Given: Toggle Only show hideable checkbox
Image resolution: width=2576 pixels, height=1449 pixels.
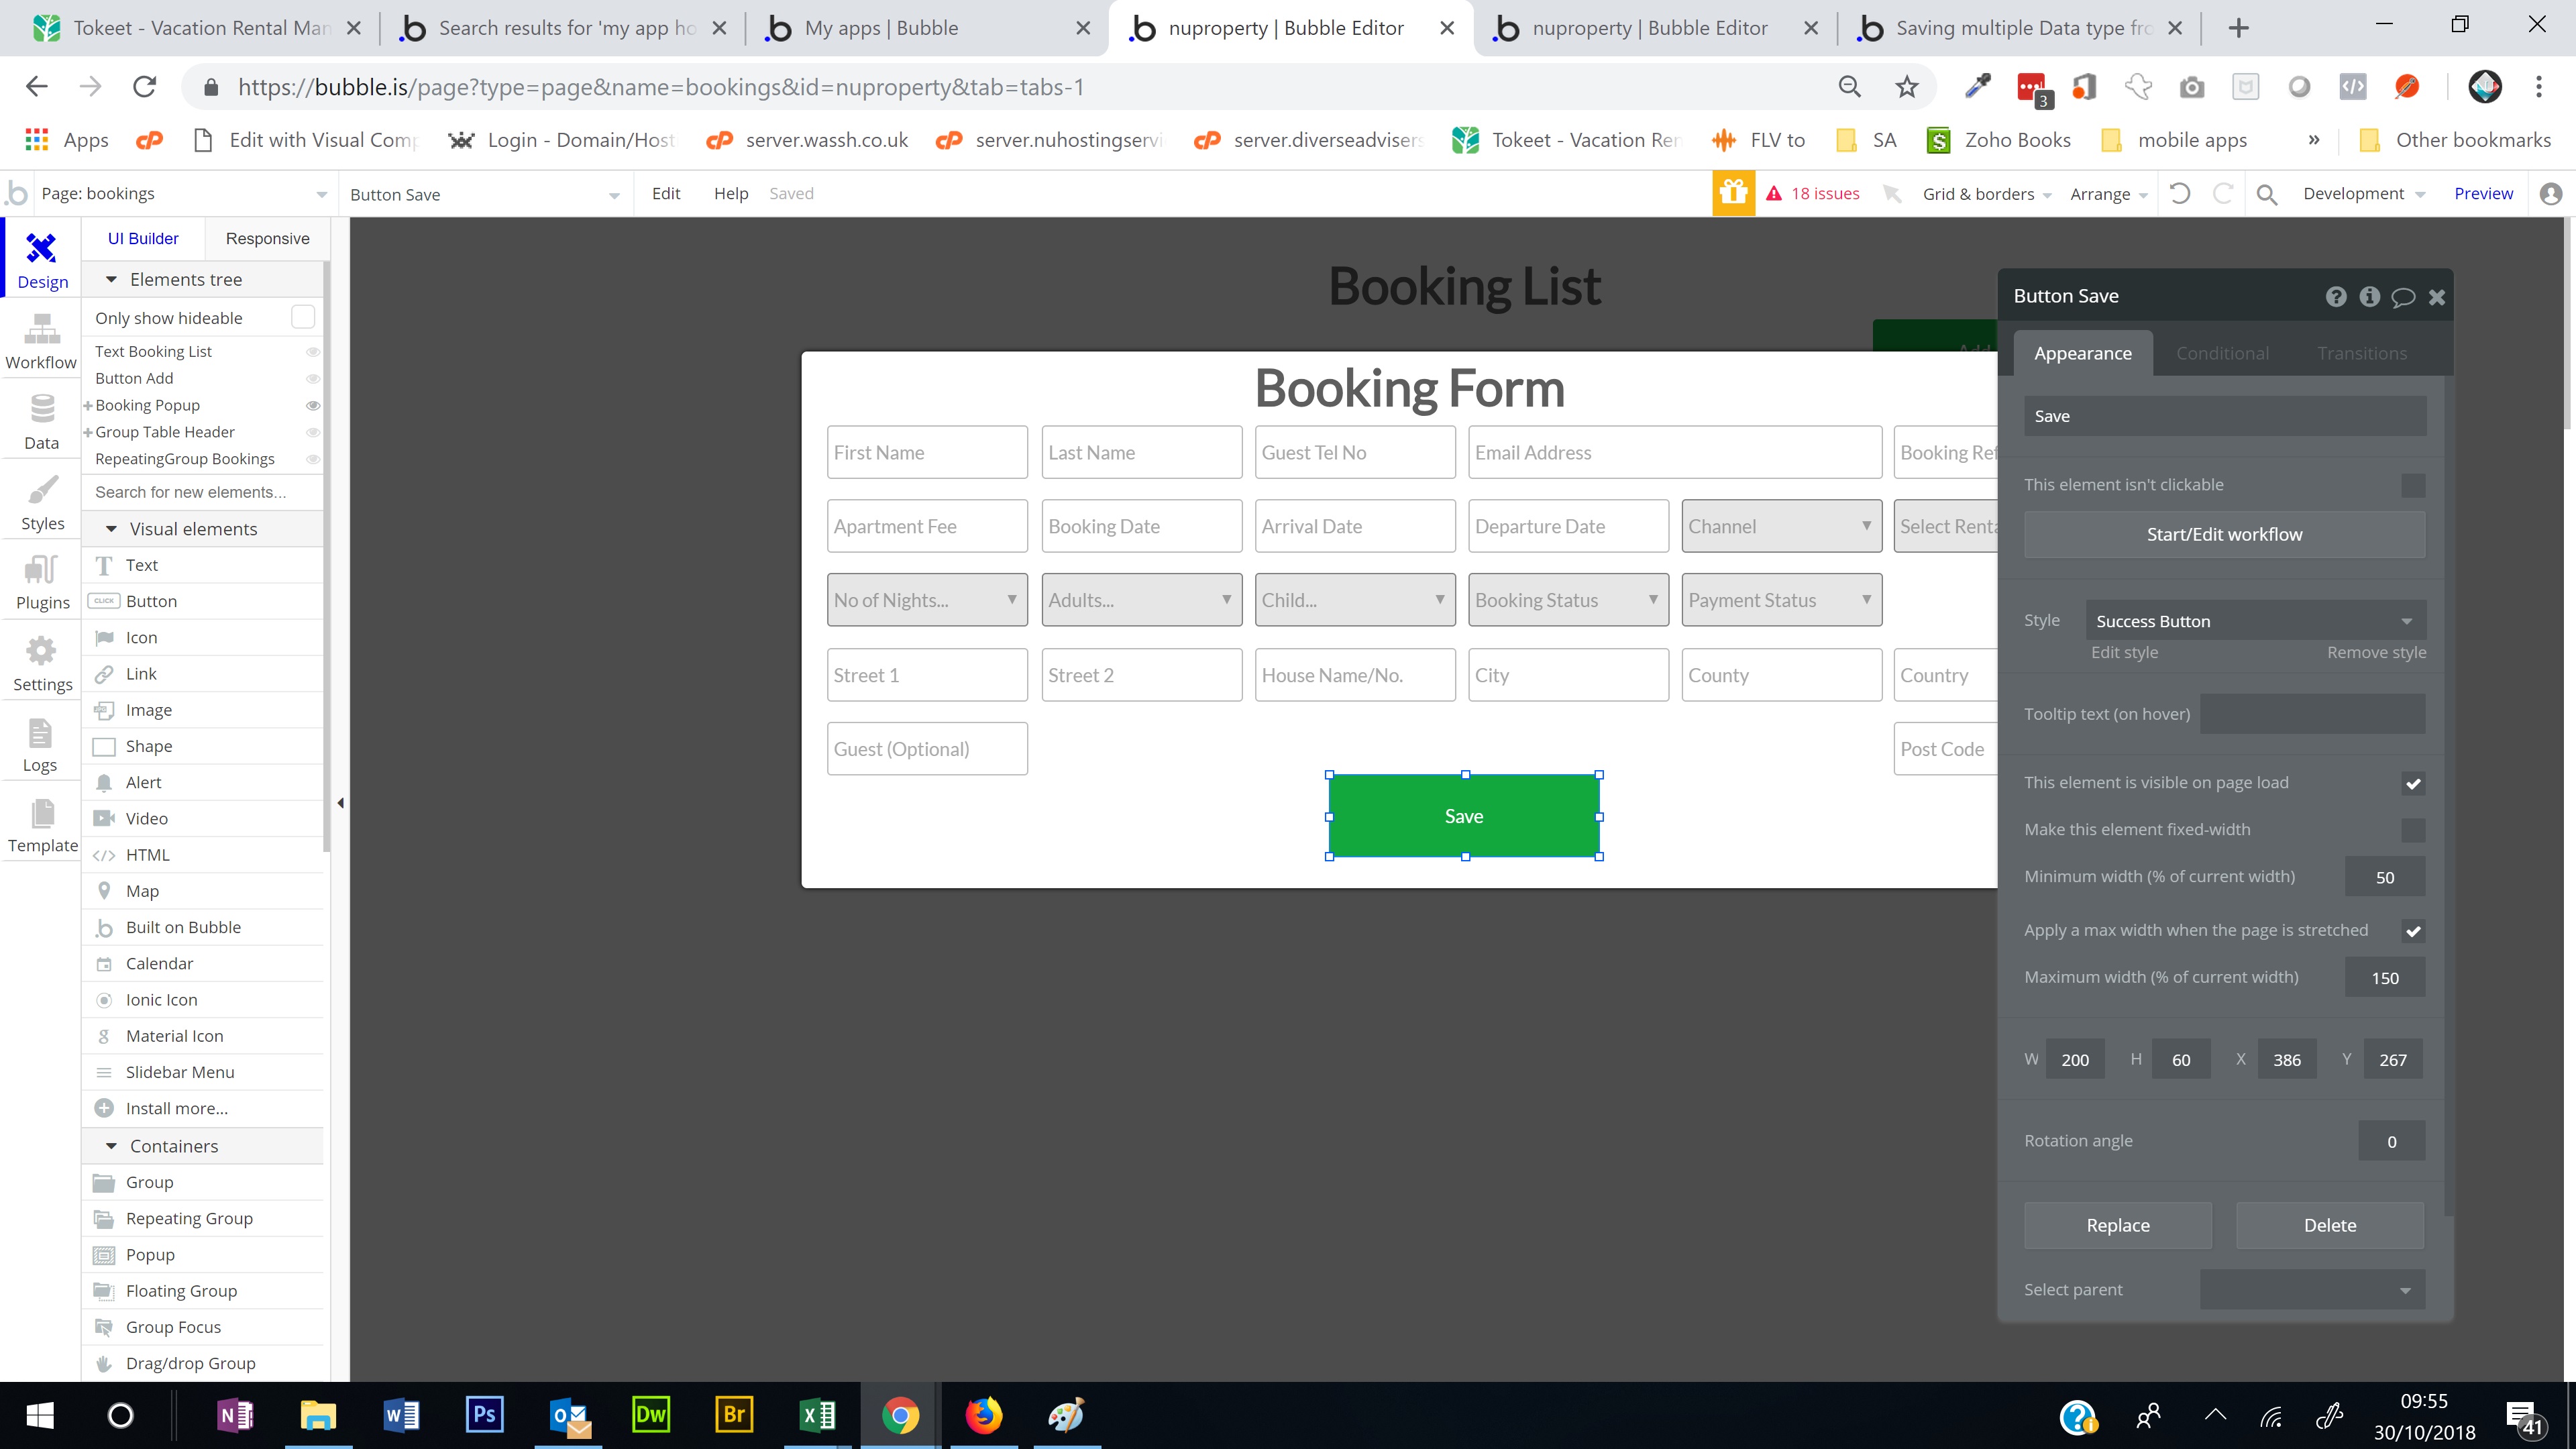Looking at the screenshot, I should 302,317.
